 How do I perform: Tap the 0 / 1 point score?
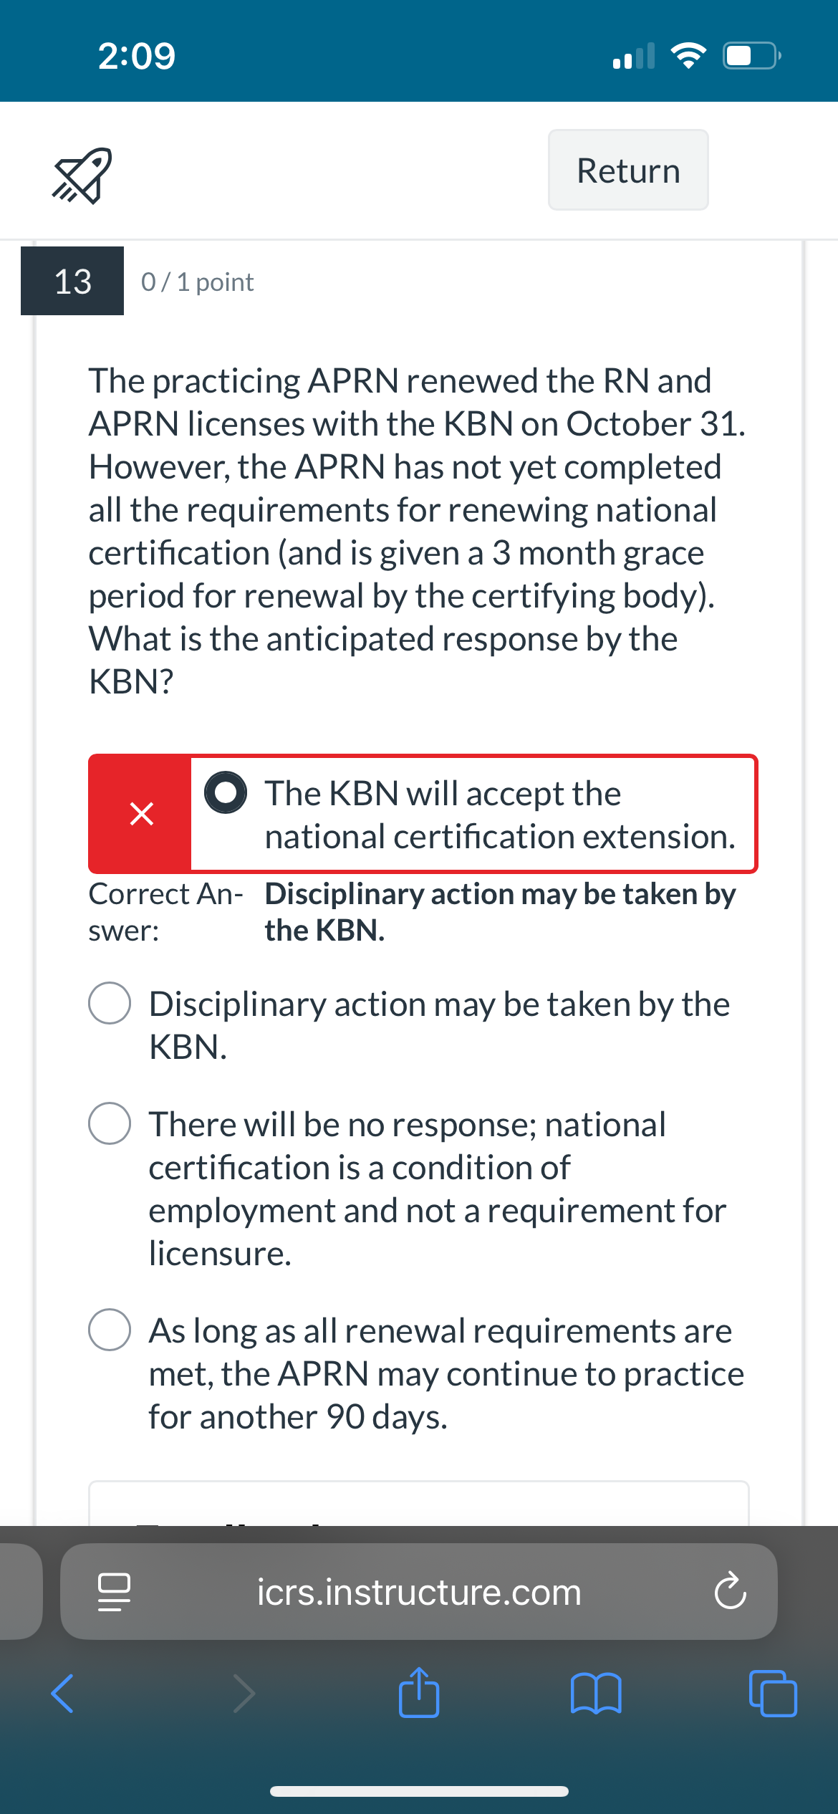(197, 282)
